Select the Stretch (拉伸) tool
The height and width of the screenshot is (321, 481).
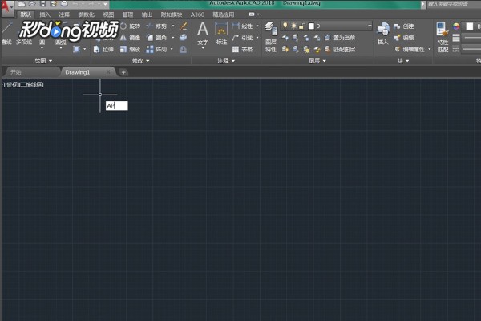[x=103, y=49]
